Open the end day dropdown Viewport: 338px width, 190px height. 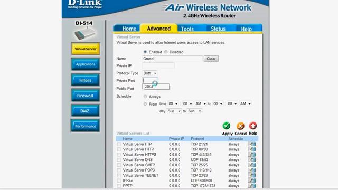[x=194, y=111]
